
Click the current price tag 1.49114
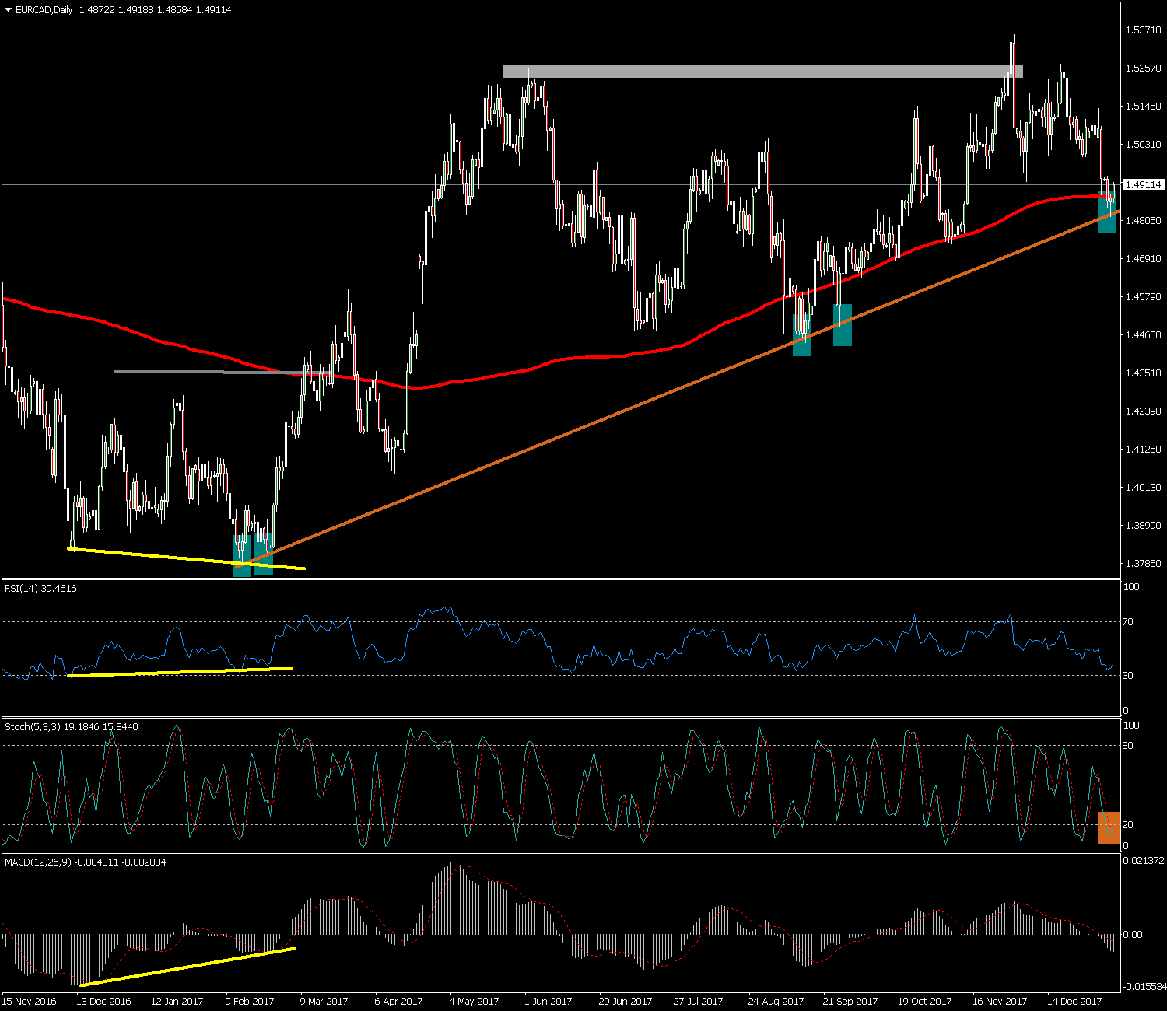click(x=1143, y=185)
